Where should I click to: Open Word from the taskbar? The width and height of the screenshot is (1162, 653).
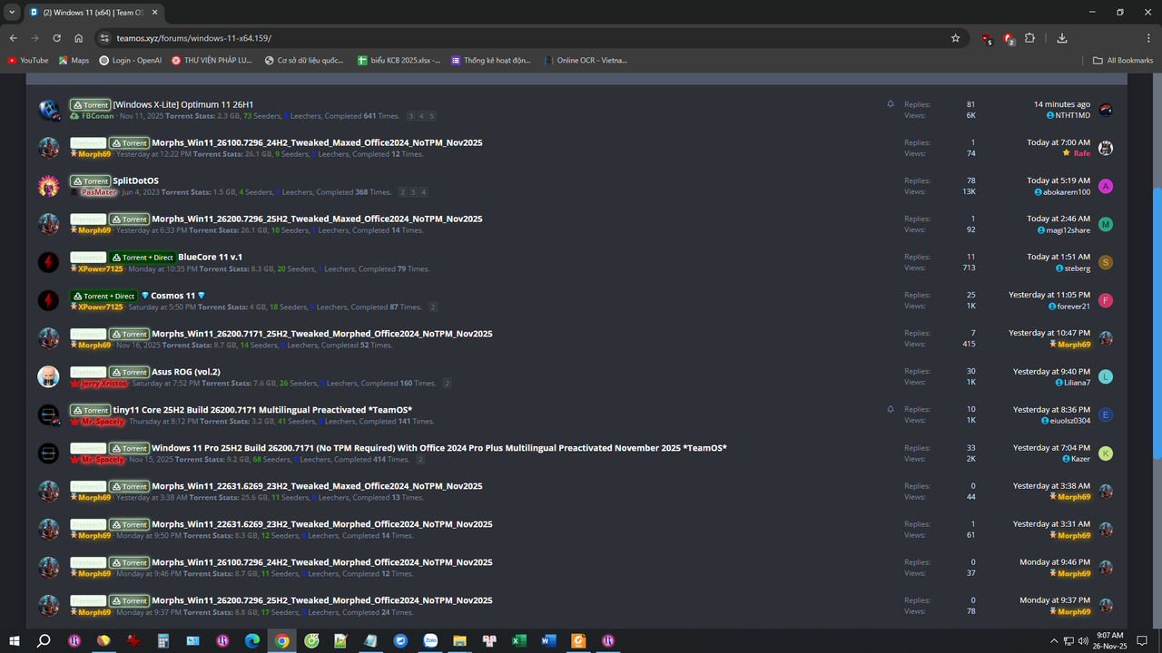click(548, 640)
